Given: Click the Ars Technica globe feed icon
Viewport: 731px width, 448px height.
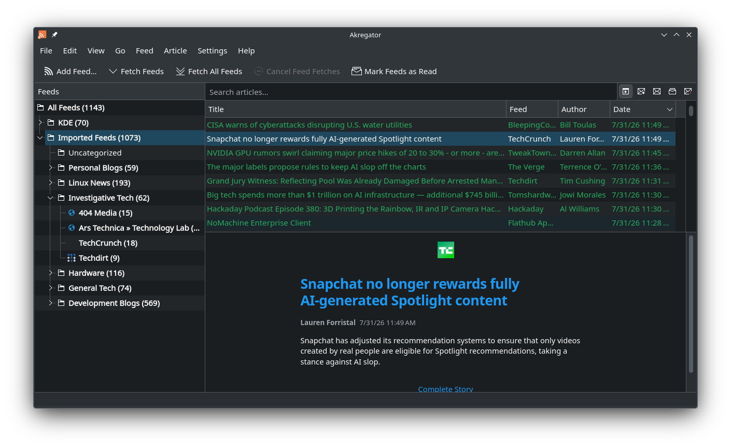Looking at the screenshot, I should coord(72,228).
